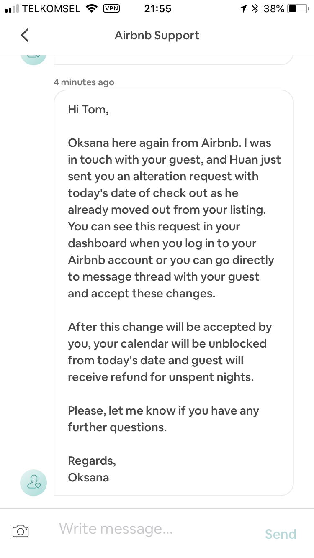Tap the battery icon
The width and height of the screenshot is (314, 558).
click(x=298, y=9)
